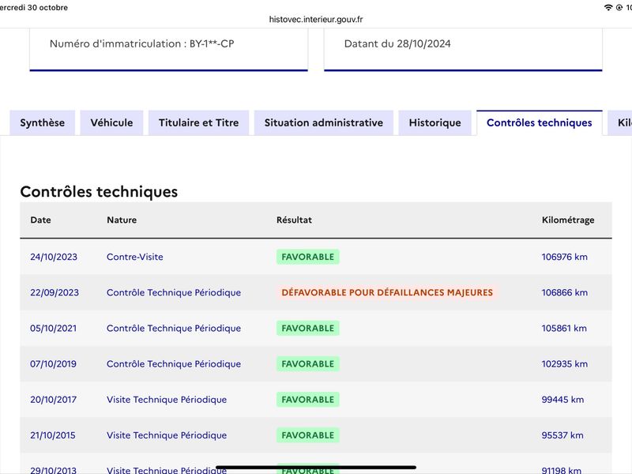The image size is (632, 474).
Task: Switch to the Véhicule tab
Action: (x=111, y=123)
